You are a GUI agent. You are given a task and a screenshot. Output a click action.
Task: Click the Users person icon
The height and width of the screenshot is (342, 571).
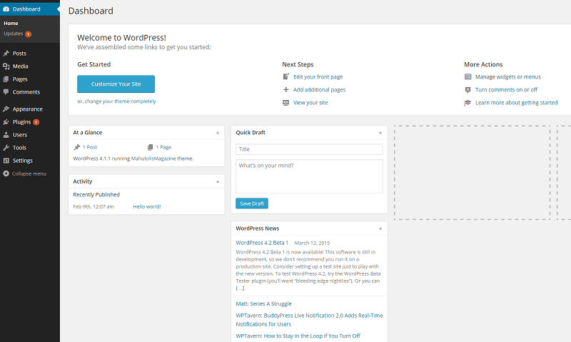[6, 135]
